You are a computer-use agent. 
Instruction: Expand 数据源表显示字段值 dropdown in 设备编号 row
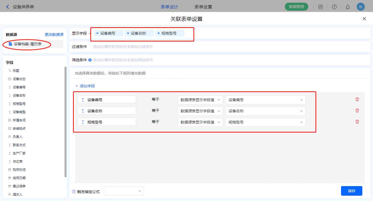[x=200, y=100]
